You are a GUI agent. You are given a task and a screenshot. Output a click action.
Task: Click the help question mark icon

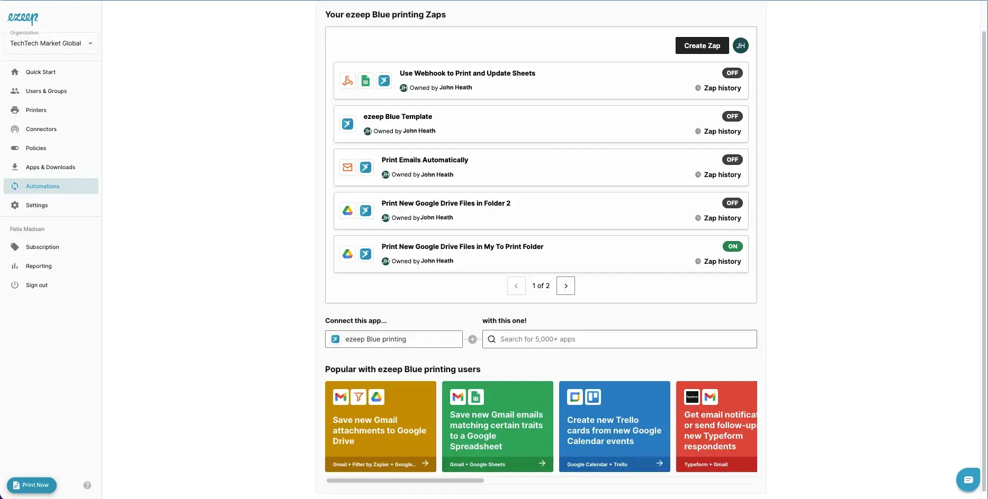[x=87, y=485]
